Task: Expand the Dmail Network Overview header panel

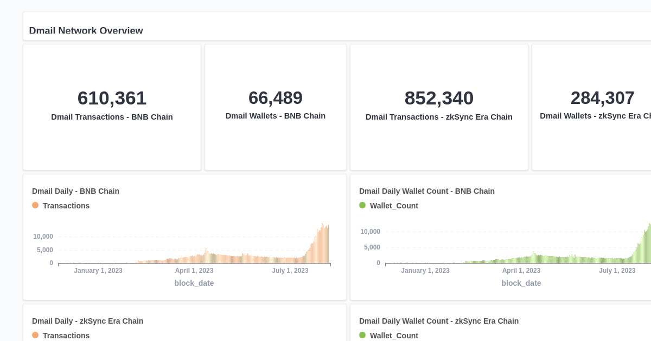Action: tap(86, 31)
